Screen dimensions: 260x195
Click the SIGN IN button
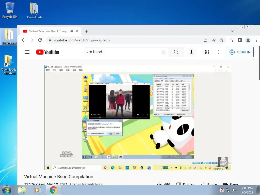240,52
